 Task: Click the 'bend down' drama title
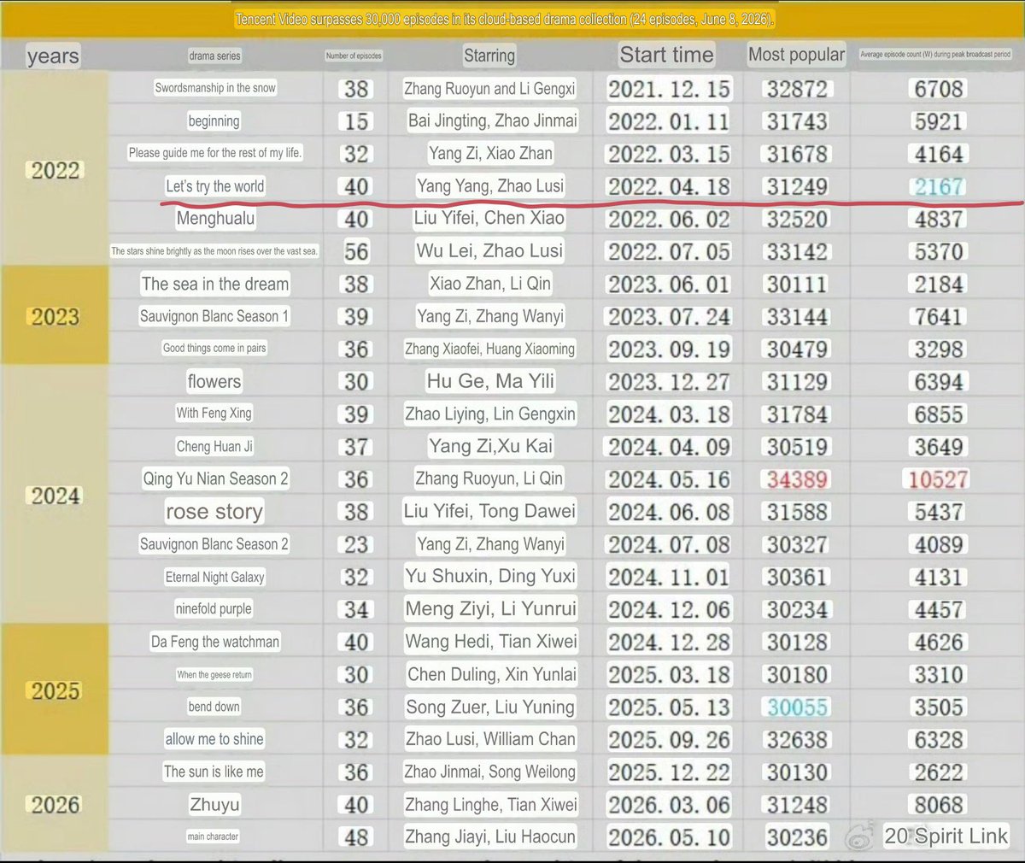pos(214,707)
